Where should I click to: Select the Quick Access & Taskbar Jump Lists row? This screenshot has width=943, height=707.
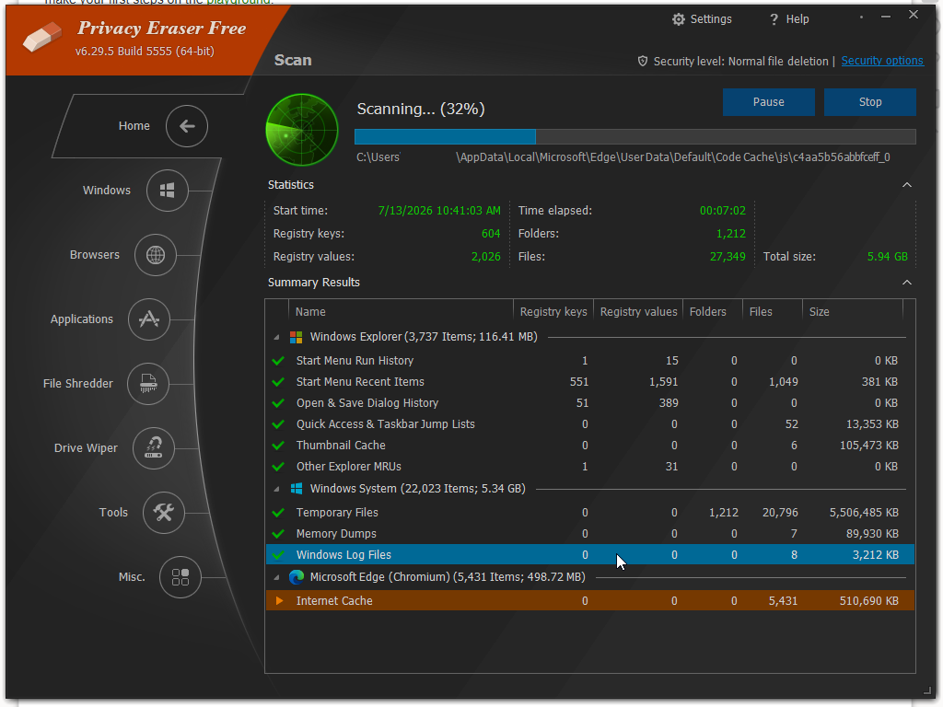(590, 424)
